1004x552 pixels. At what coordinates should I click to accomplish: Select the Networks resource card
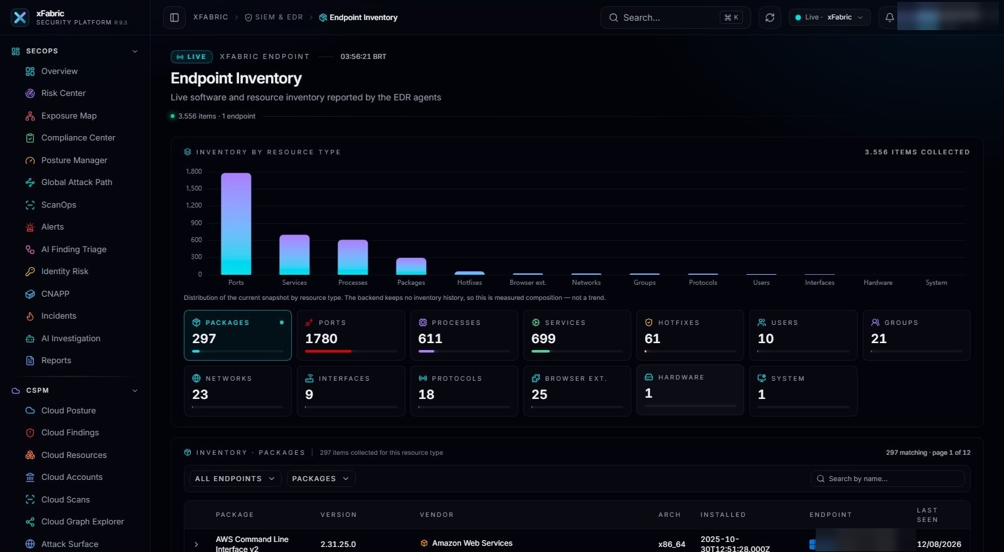pos(238,391)
